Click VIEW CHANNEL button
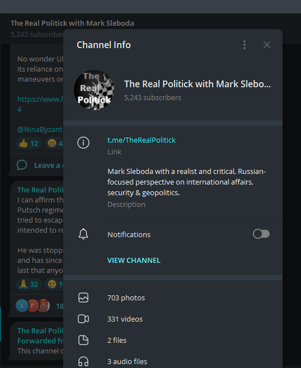 pyautogui.click(x=134, y=260)
